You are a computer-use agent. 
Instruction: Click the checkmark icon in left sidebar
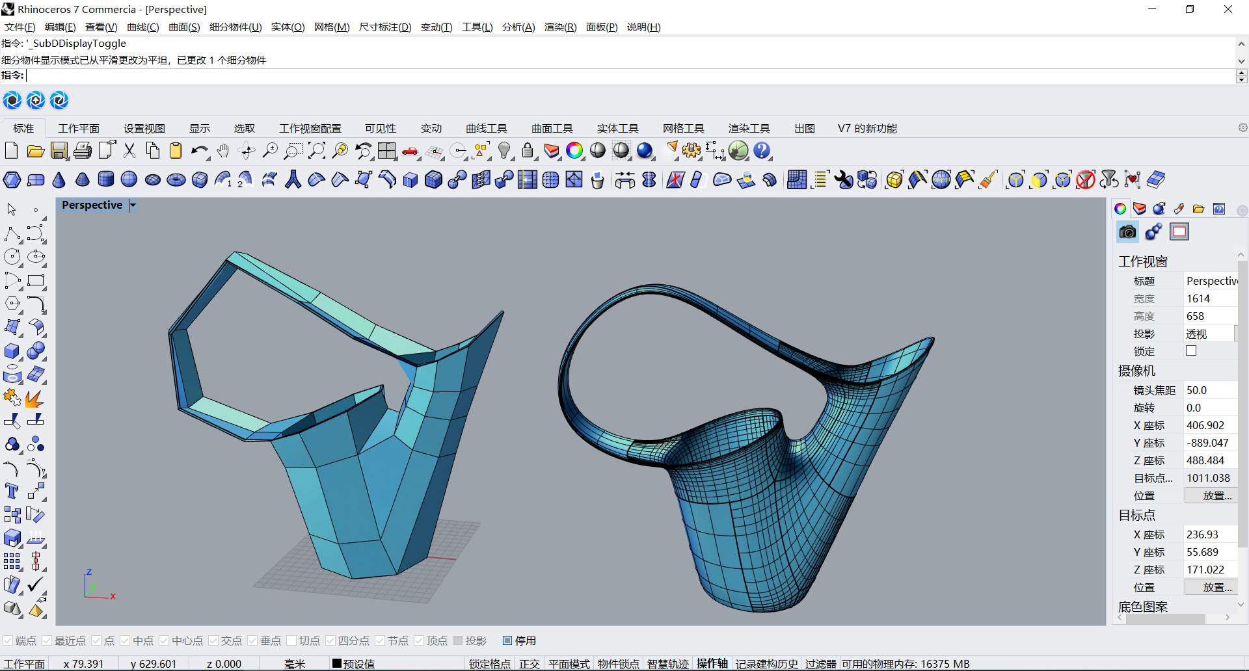tap(36, 585)
